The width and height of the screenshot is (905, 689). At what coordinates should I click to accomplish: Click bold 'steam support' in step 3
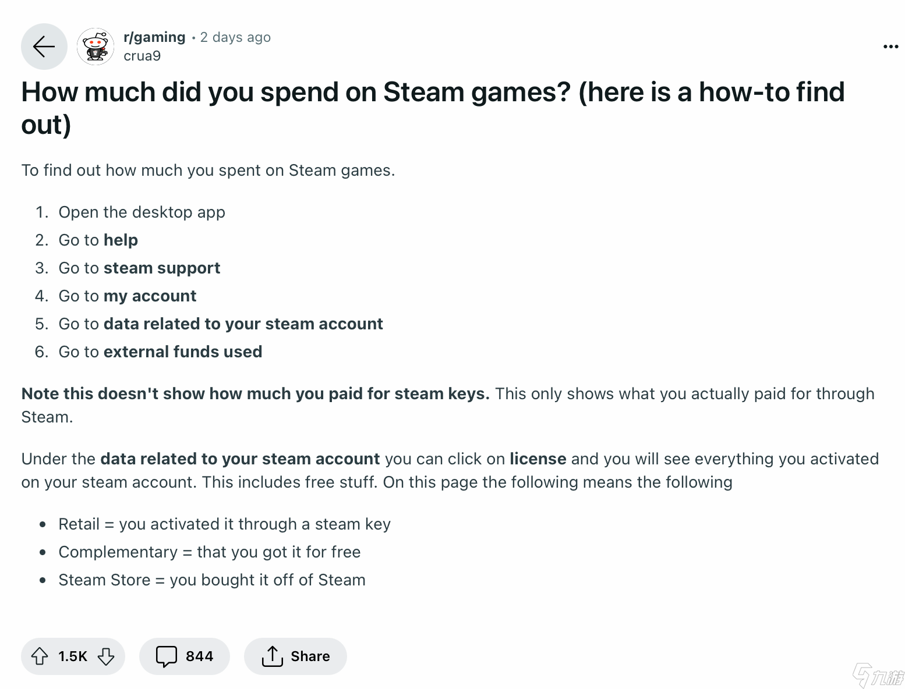(162, 268)
